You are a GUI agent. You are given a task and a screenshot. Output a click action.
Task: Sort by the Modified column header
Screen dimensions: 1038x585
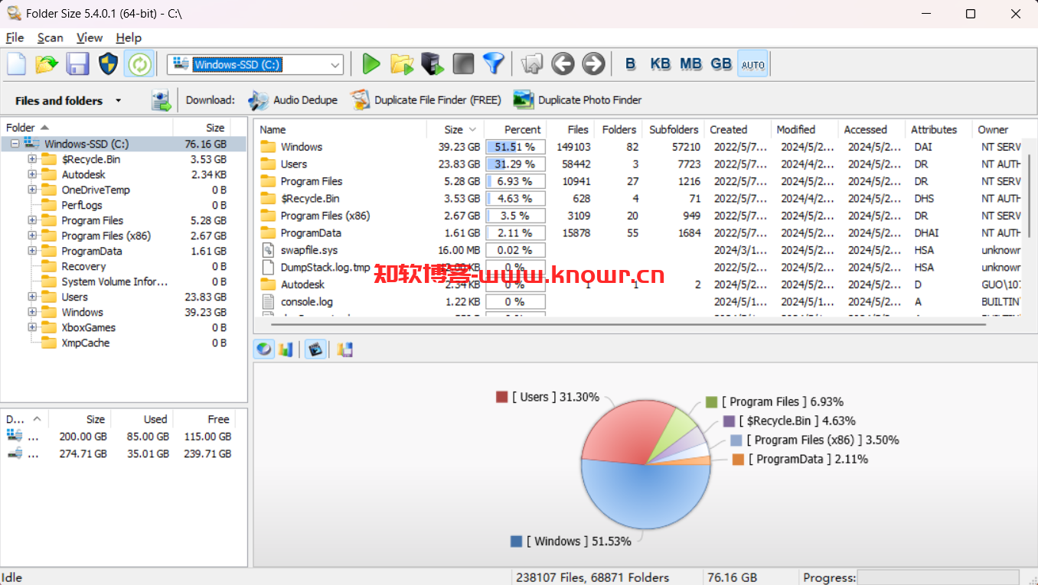coord(805,129)
